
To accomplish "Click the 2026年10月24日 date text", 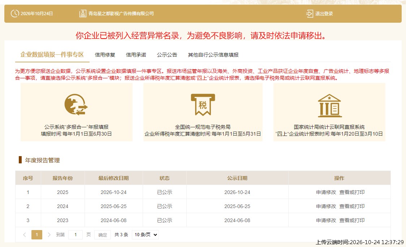I will click(37, 13).
